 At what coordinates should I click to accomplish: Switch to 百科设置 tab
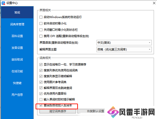point(17,36)
